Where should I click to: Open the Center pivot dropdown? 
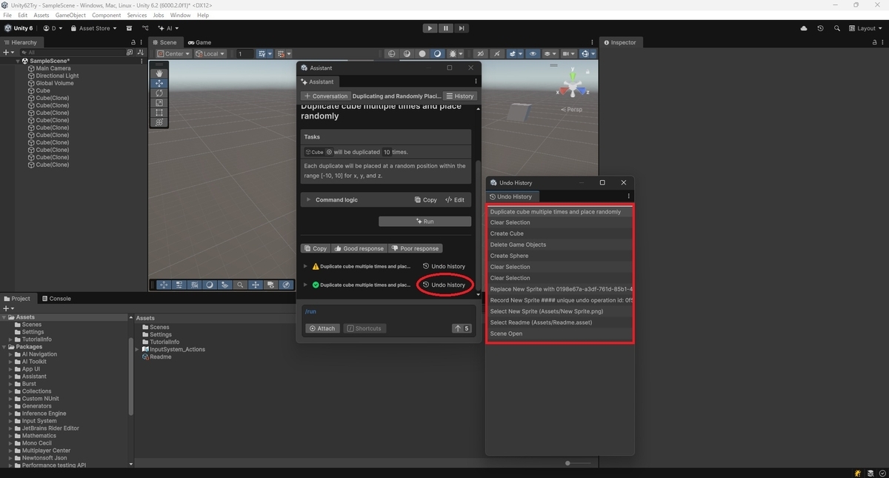tap(174, 54)
